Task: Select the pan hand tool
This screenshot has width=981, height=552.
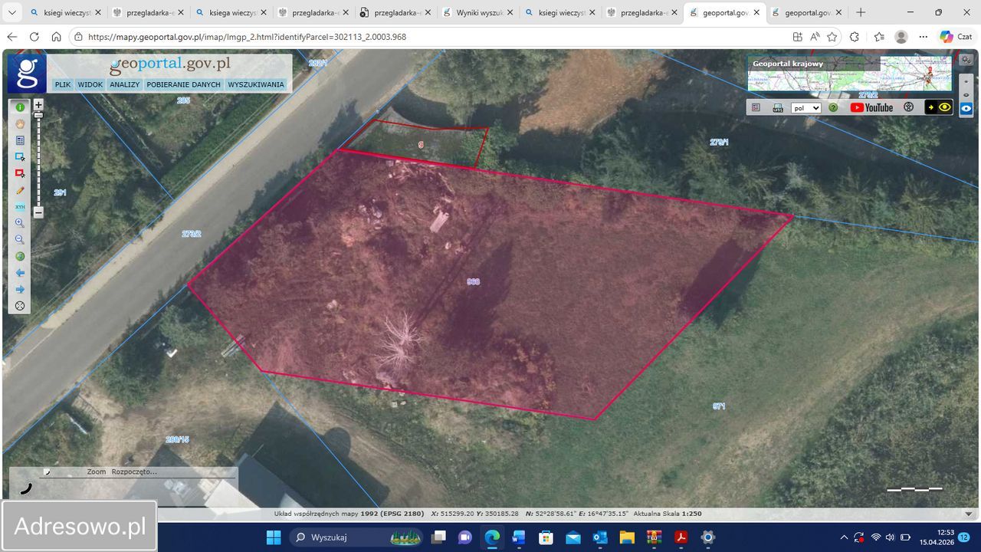Action: [20, 124]
